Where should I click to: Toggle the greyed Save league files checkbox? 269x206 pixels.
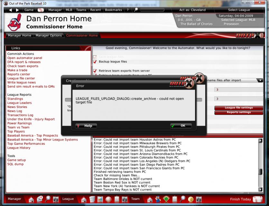tap(95, 57)
